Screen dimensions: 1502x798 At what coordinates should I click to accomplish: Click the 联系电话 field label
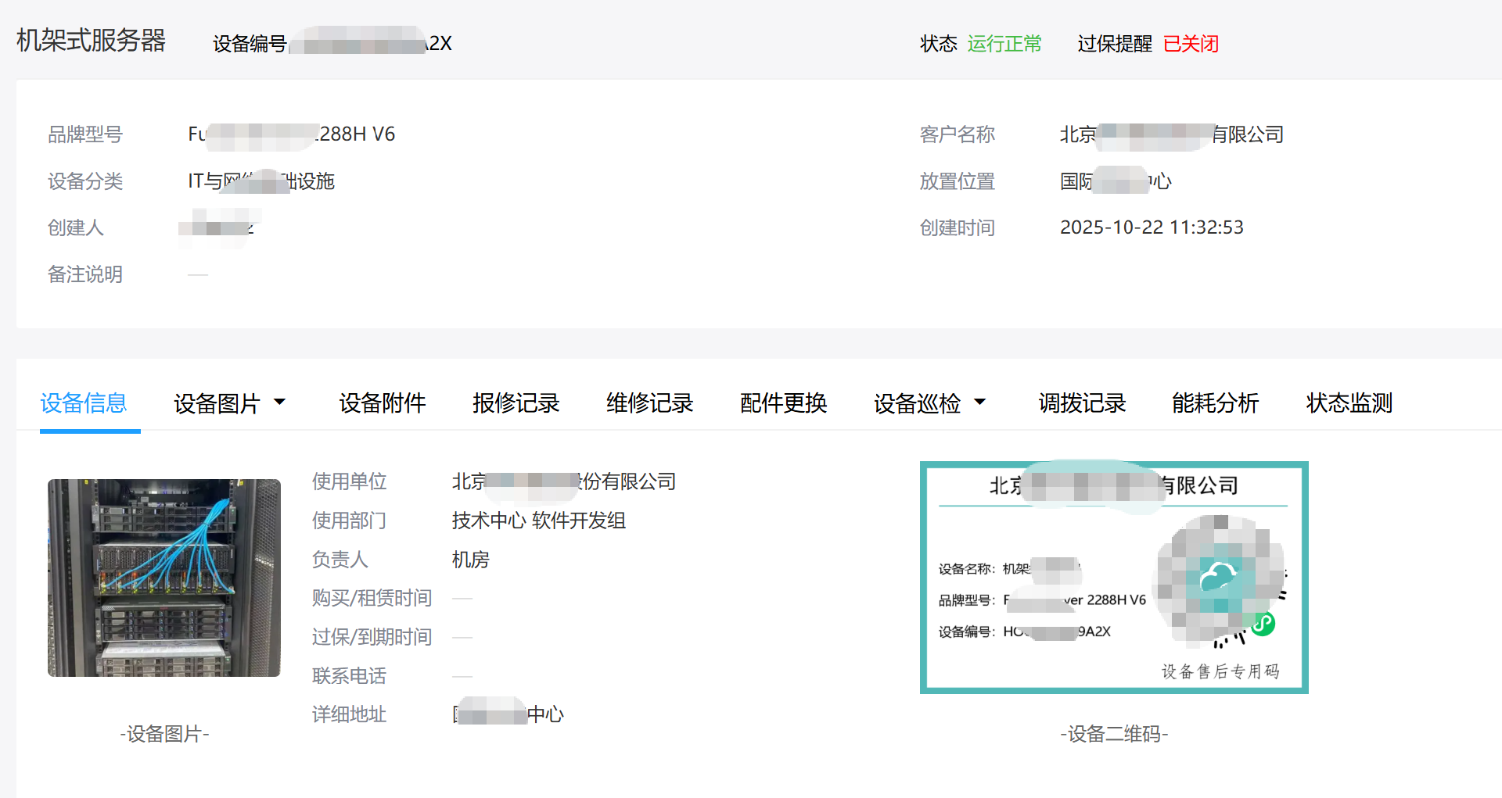pyautogui.click(x=349, y=676)
